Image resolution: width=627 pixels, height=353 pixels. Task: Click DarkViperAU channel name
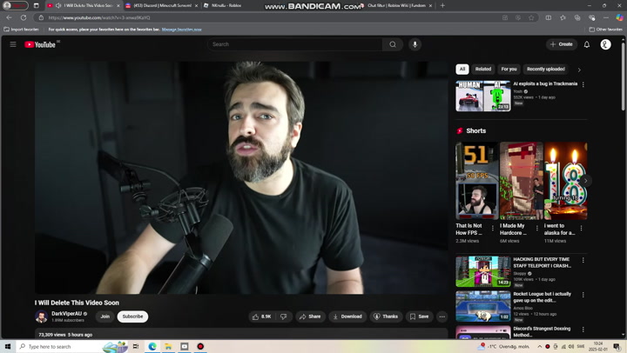[x=66, y=314]
